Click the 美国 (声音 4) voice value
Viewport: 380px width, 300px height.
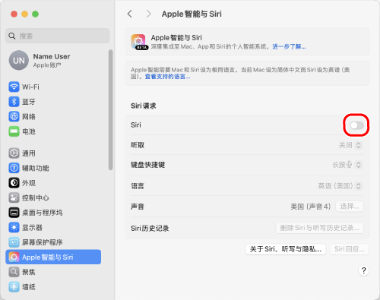(311, 207)
